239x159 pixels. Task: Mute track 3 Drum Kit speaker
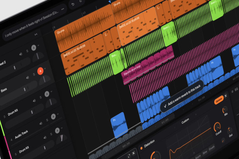[34, 101]
